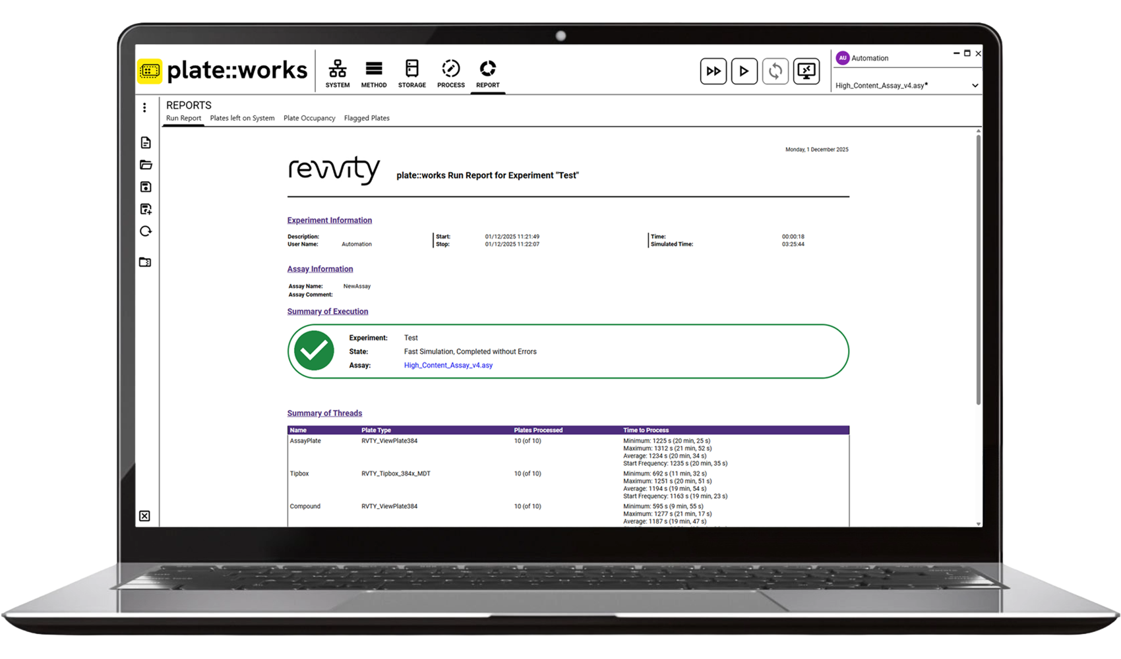The height and width of the screenshot is (659, 1121).
Task: Open the three-dot sidebar menu
Action: click(x=145, y=107)
